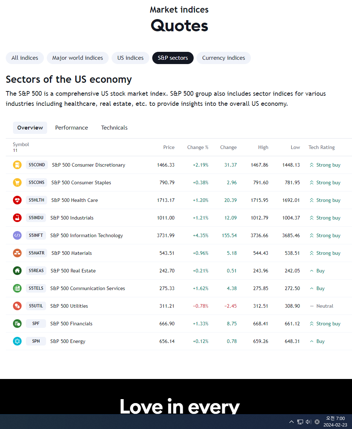Click the Materials bricks icon
The width and height of the screenshot is (352, 429).
(17, 253)
